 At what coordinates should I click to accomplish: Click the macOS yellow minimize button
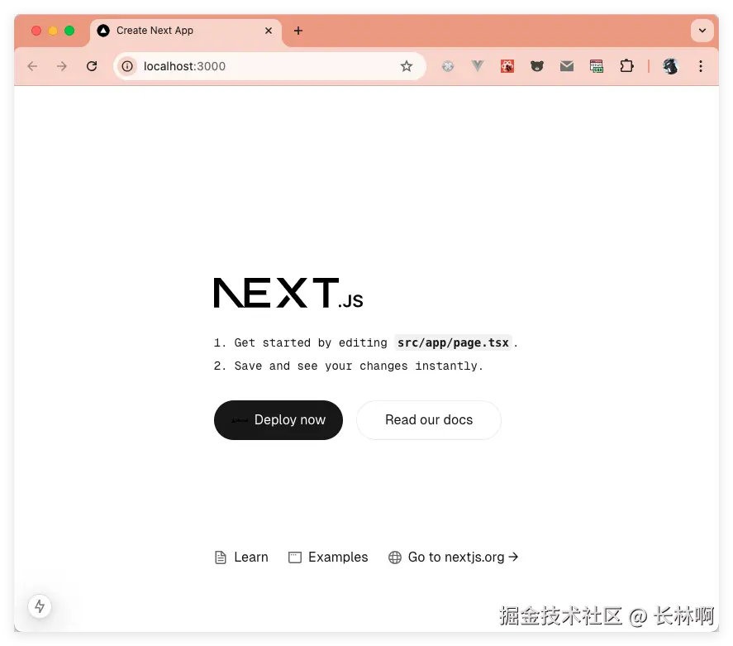pyautogui.click(x=53, y=31)
